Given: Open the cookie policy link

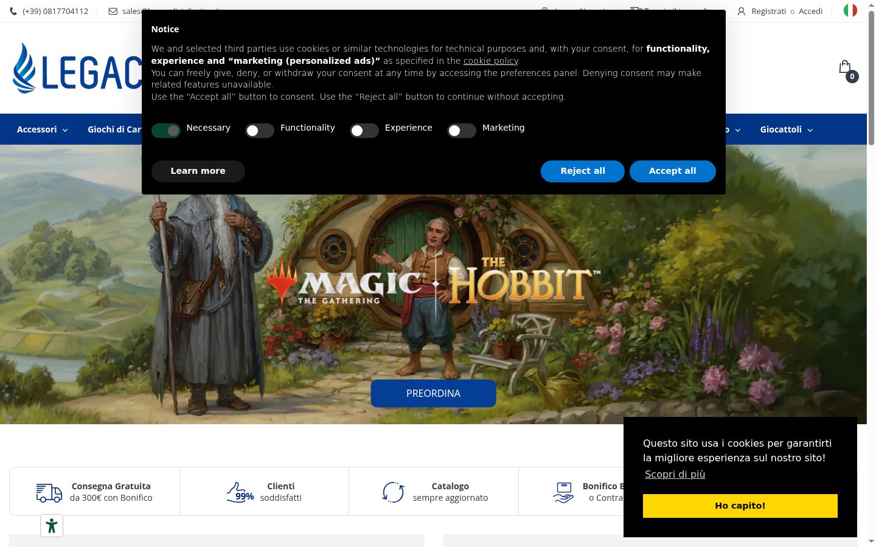Looking at the screenshot, I should [491, 61].
